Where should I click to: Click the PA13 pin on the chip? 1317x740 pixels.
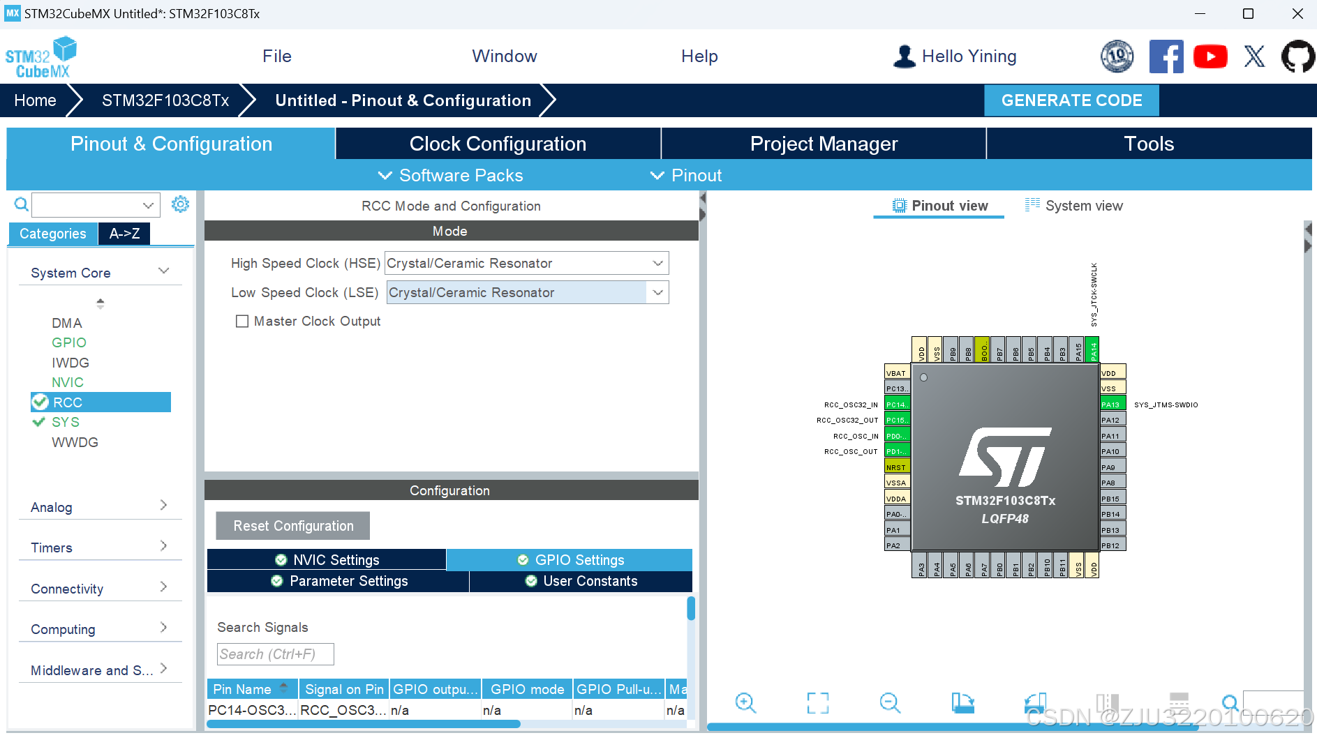(1113, 405)
